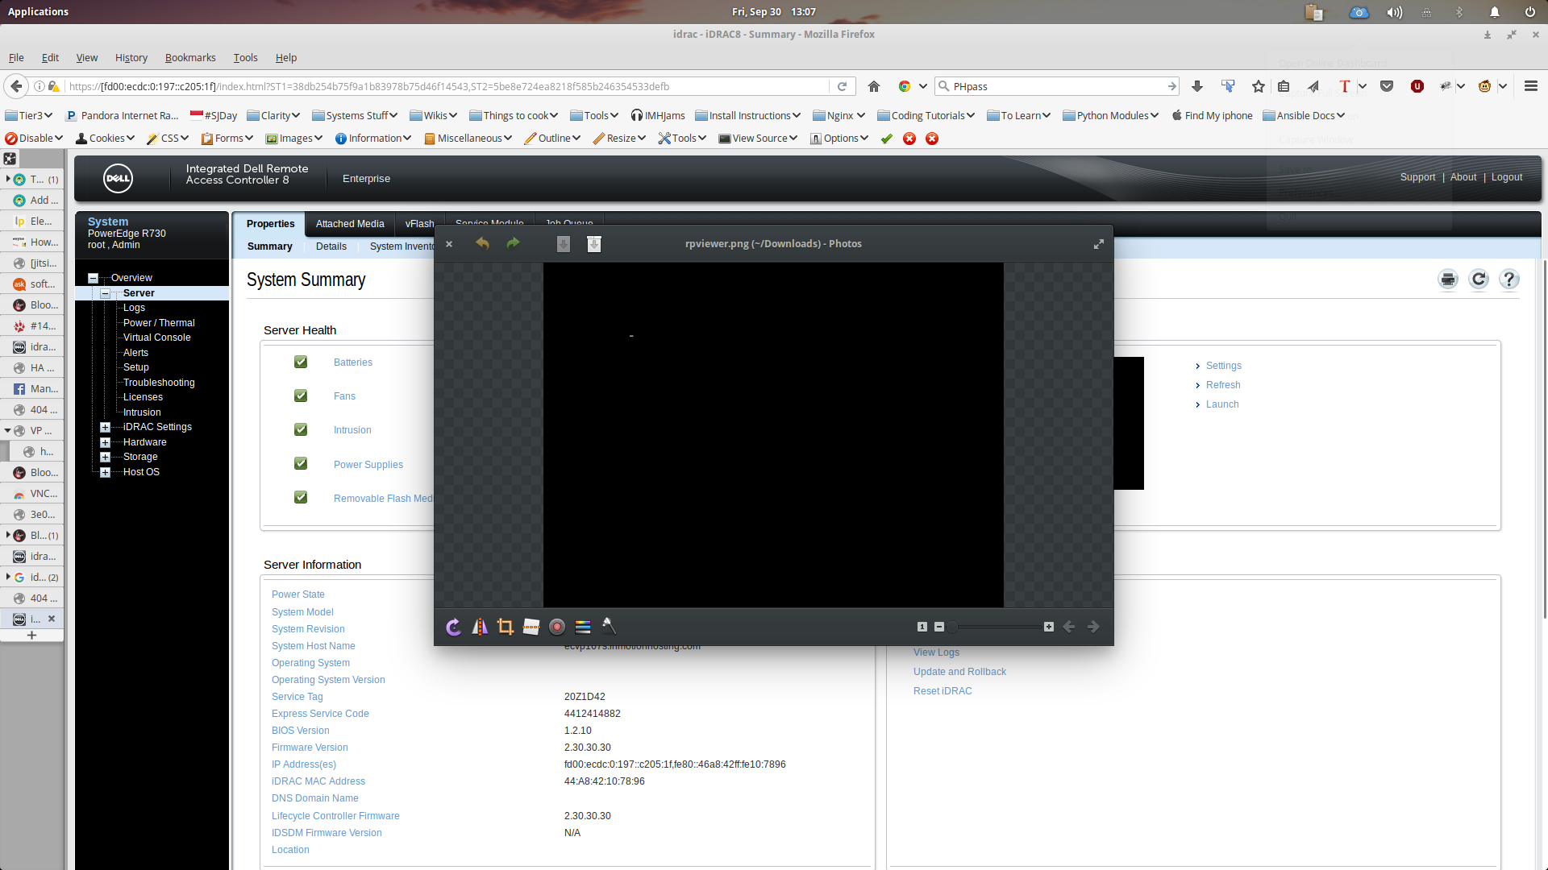Open the Bookmarks menu
The image size is (1548, 870).
(190, 57)
